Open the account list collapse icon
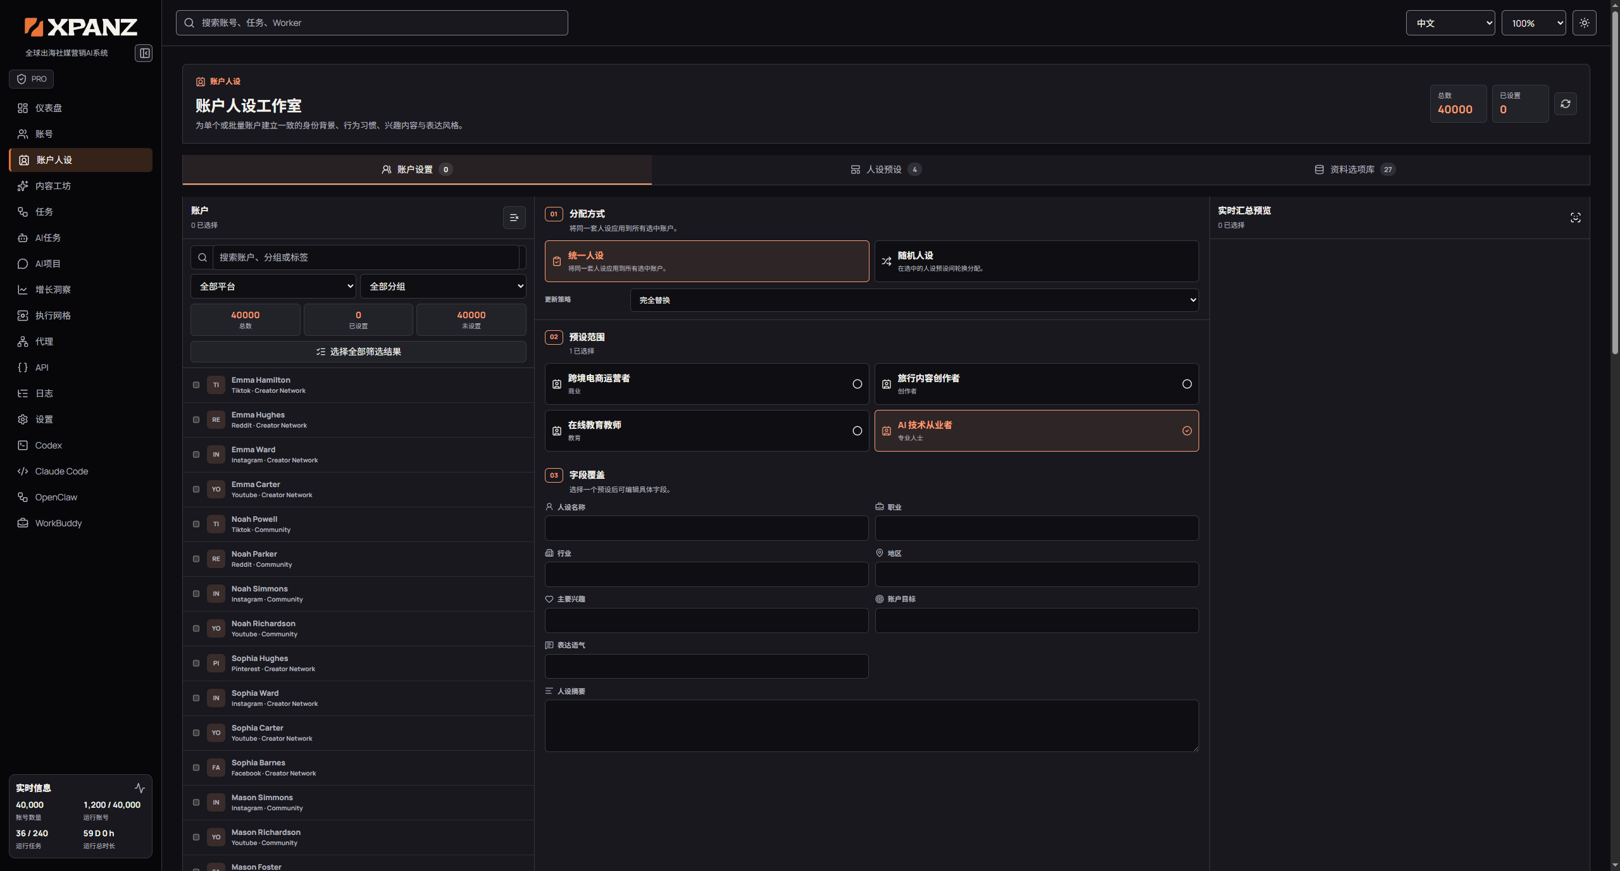This screenshot has width=1620, height=871. pos(514,218)
